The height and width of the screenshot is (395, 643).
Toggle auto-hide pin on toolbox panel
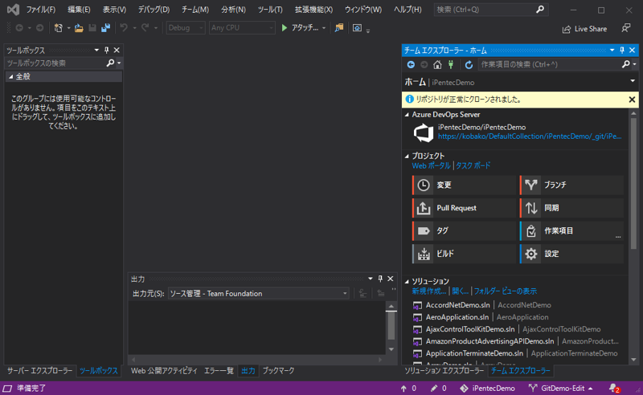click(x=107, y=50)
